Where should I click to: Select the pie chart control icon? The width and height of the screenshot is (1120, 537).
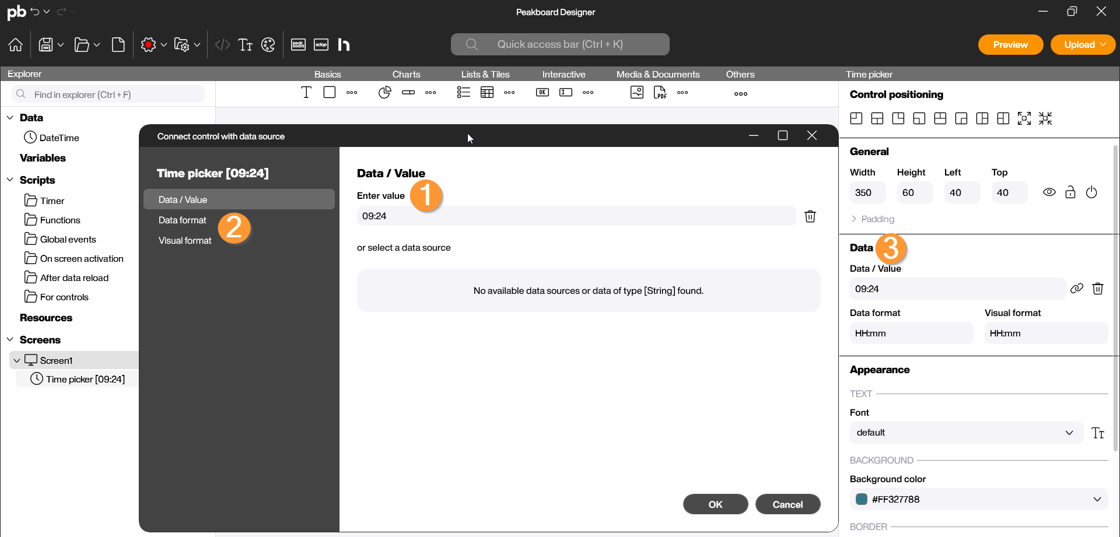[384, 93]
